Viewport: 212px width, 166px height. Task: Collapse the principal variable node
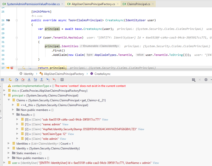click(x=4, y=96)
